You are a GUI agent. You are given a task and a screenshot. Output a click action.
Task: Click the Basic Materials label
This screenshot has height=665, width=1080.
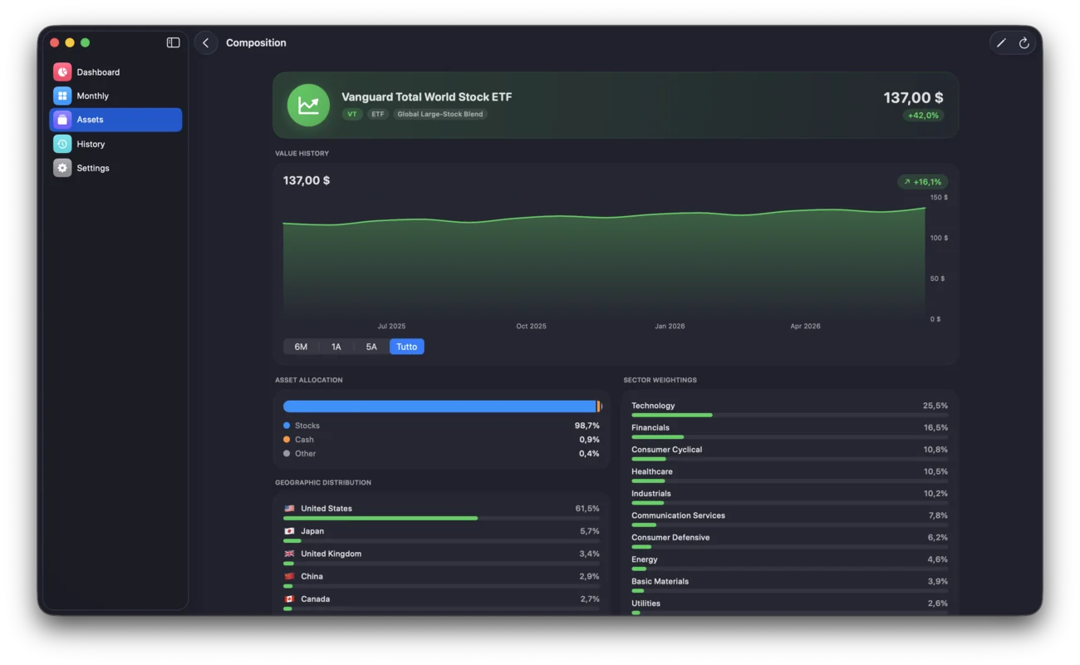(660, 582)
